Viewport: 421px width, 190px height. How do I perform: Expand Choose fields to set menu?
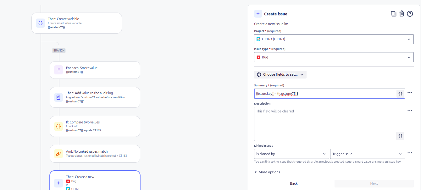[x=280, y=74]
